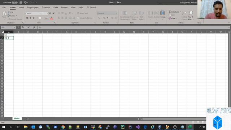This screenshot has height=130, width=231.
Task: Select the Sheet1 tab
Action: (x=17, y=118)
